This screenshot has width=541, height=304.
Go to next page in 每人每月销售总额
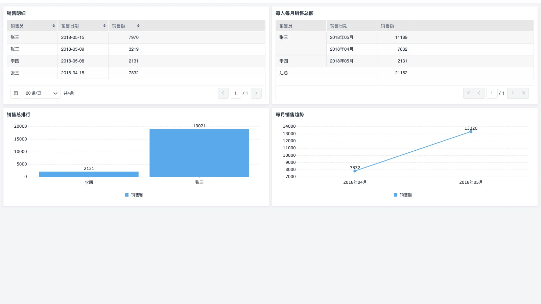point(513,93)
